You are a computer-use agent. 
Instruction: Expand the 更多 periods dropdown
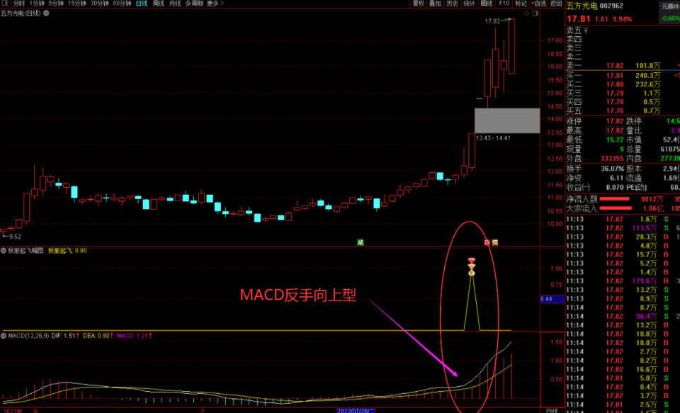click(x=215, y=4)
